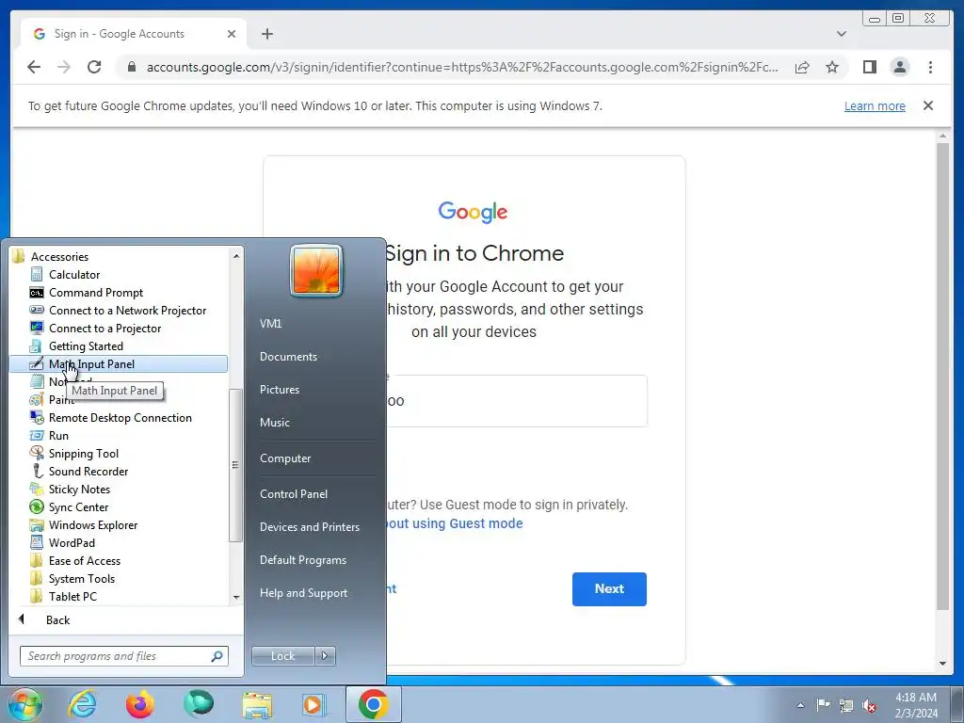Launch Snipping Tool
This screenshot has width=964, height=723.
tap(83, 453)
